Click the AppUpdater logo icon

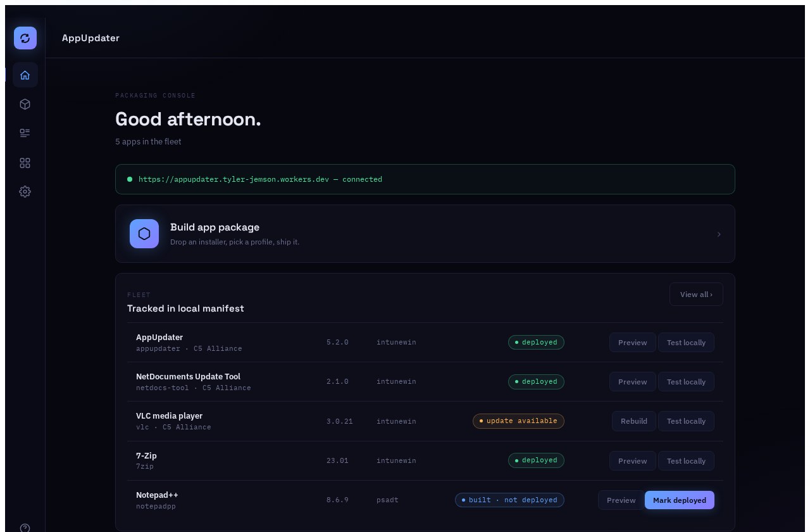click(x=25, y=38)
